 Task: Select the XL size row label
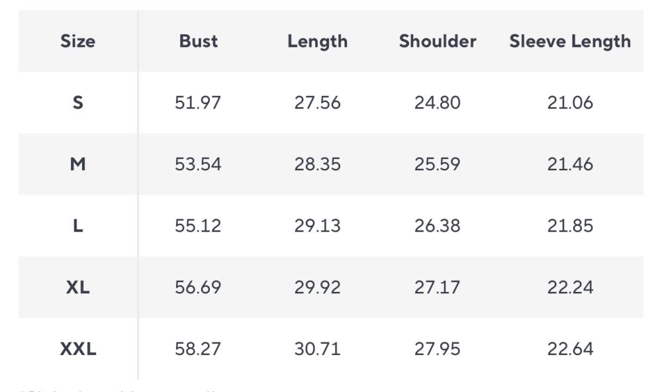tap(78, 287)
